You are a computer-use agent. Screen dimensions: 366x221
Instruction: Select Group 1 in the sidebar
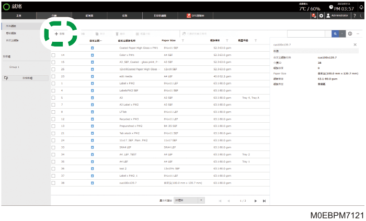(x=14, y=67)
